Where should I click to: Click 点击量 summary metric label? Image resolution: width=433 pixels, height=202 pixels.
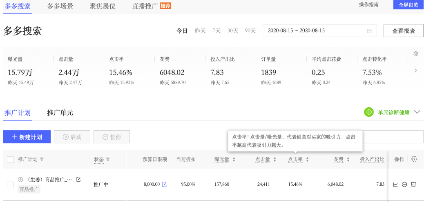[x=66, y=59]
